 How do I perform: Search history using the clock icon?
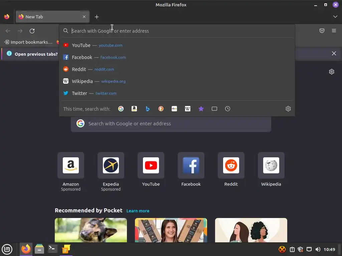tap(228, 109)
